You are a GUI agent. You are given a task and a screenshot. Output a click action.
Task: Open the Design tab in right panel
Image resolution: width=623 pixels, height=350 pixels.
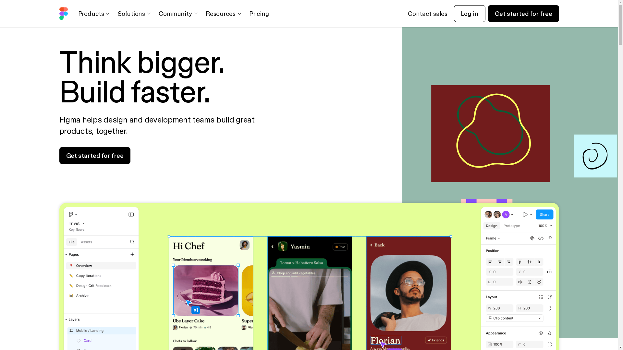tap(491, 226)
